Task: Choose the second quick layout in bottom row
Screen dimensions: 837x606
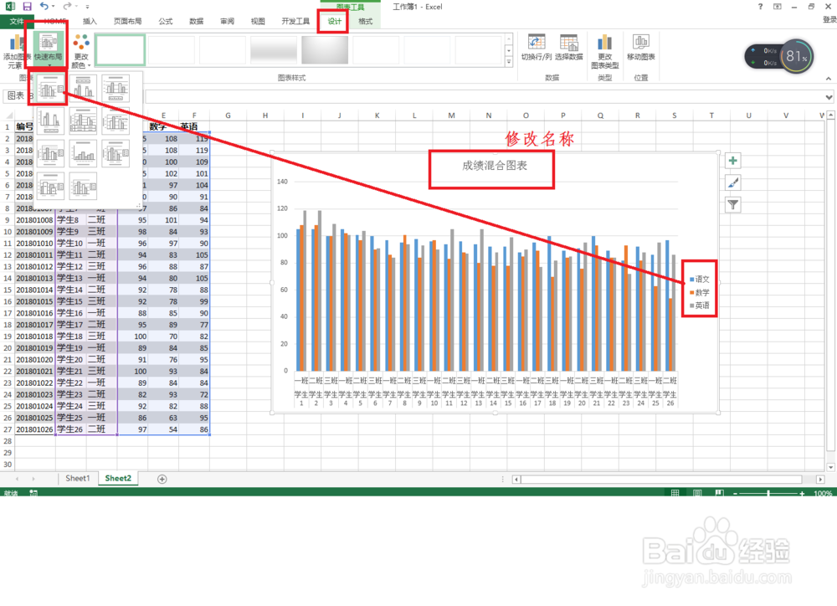Action: coord(83,186)
